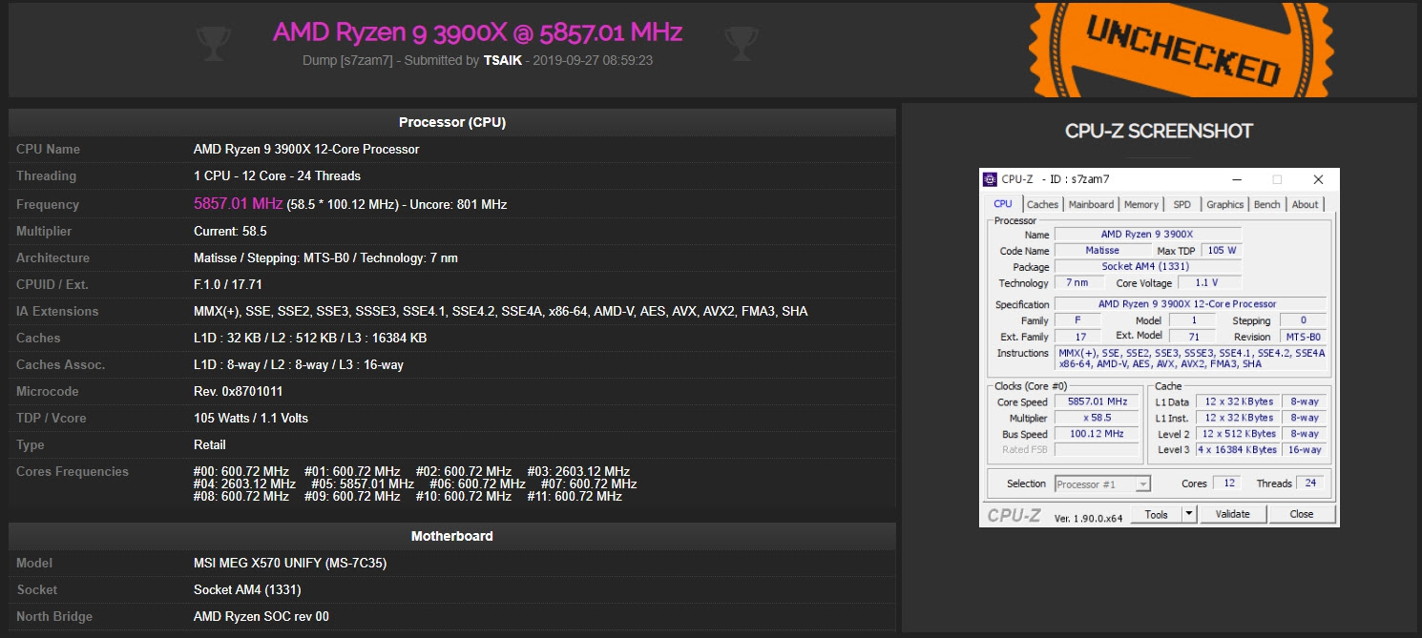The height and width of the screenshot is (638, 1422).
Task: Click the Bus Speed 100.12 MHz field
Action: pos(1097,434)
